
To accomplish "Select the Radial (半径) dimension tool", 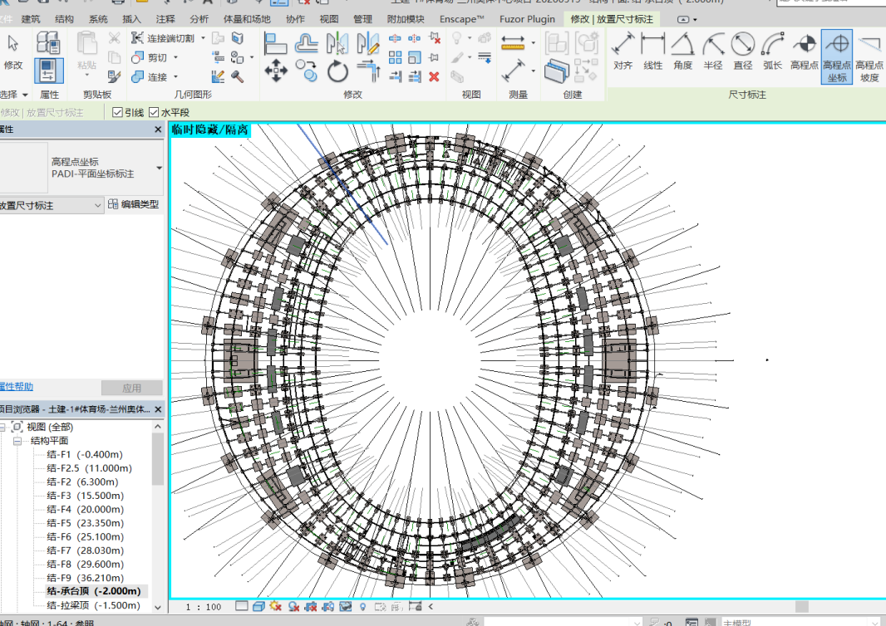I will tap(713, 51).
